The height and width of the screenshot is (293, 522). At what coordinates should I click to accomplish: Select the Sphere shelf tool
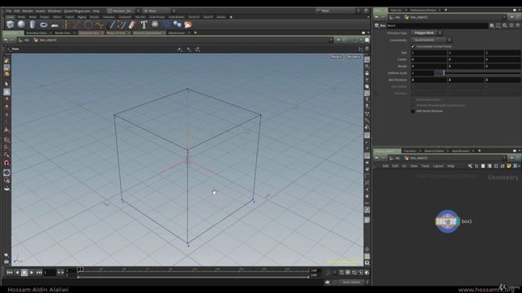tap(21, 24)
